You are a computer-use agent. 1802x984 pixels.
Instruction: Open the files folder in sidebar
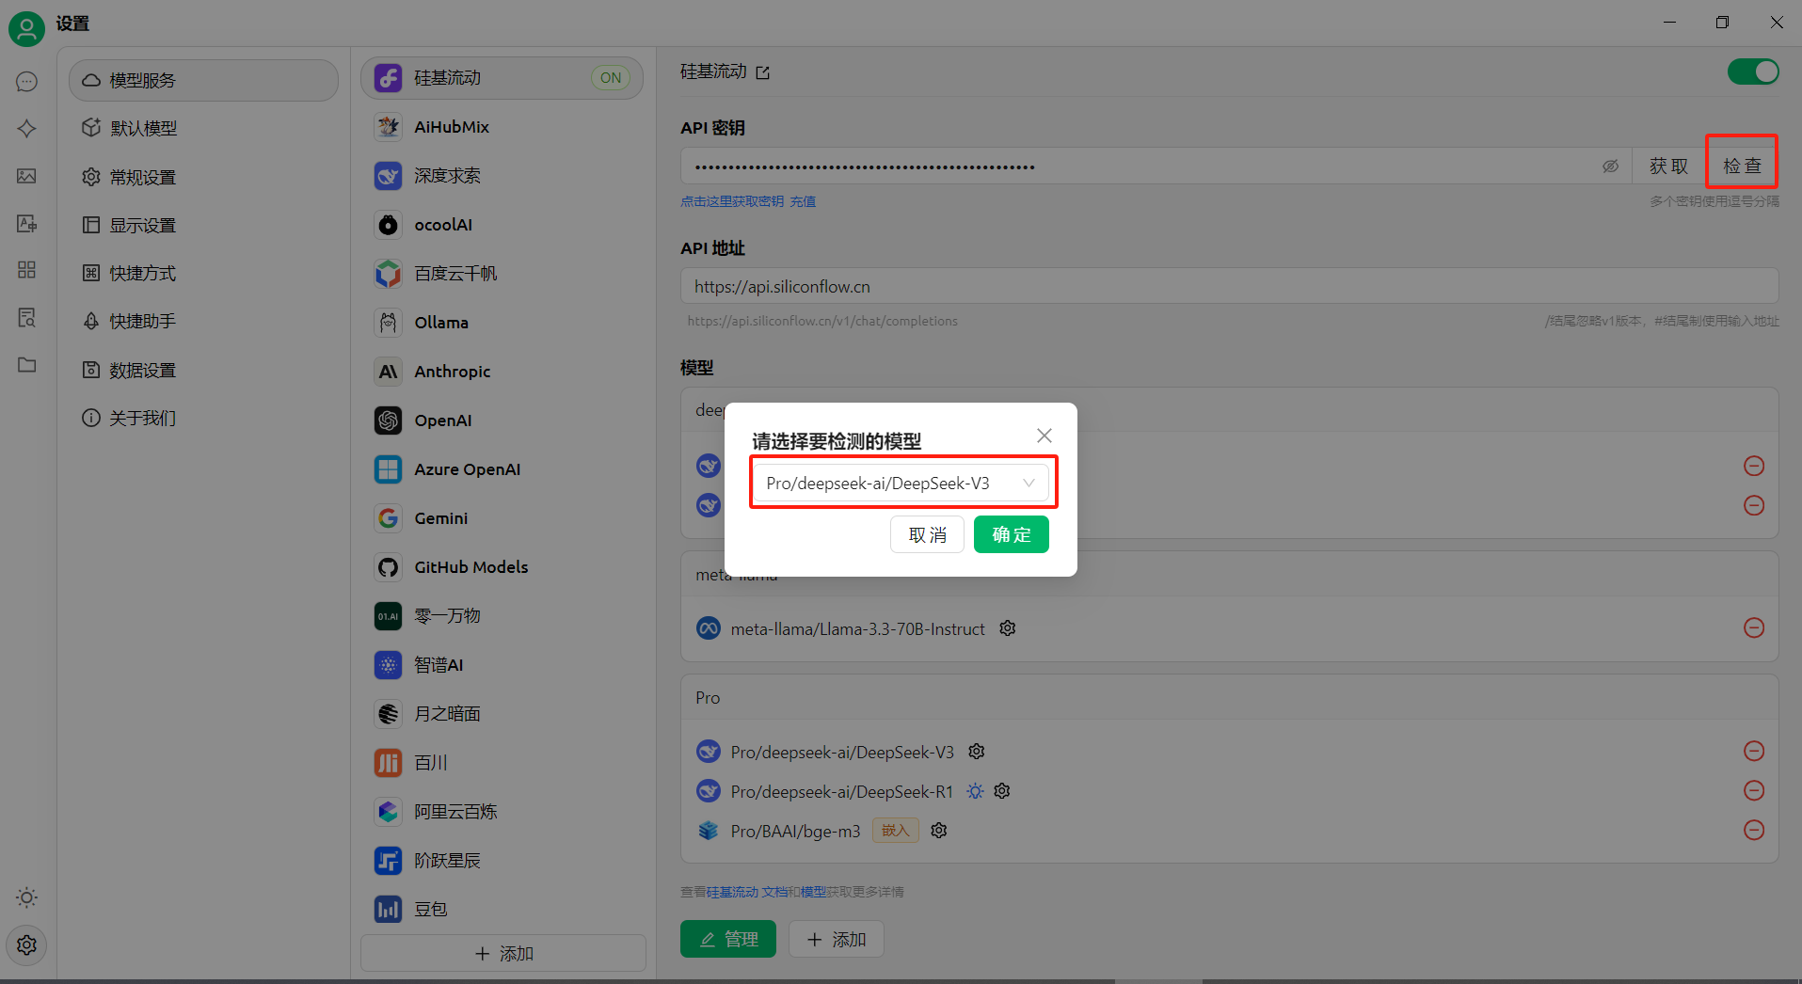26,364
